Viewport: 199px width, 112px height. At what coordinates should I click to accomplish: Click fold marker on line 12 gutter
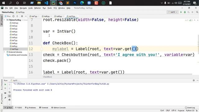tap(41, 49)
